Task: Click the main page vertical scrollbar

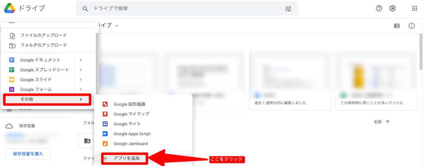Action: click(421, 51)
